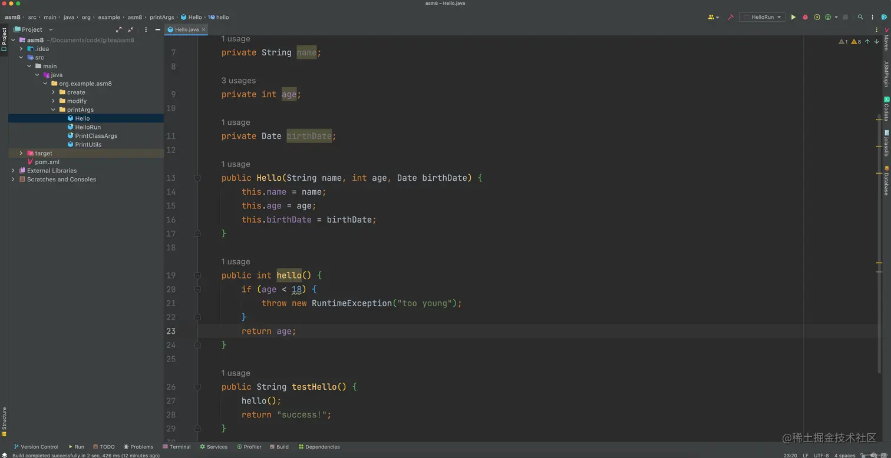Hide the Project tool window with minus icon
891x458 pixels.
[x=157, y=29]
